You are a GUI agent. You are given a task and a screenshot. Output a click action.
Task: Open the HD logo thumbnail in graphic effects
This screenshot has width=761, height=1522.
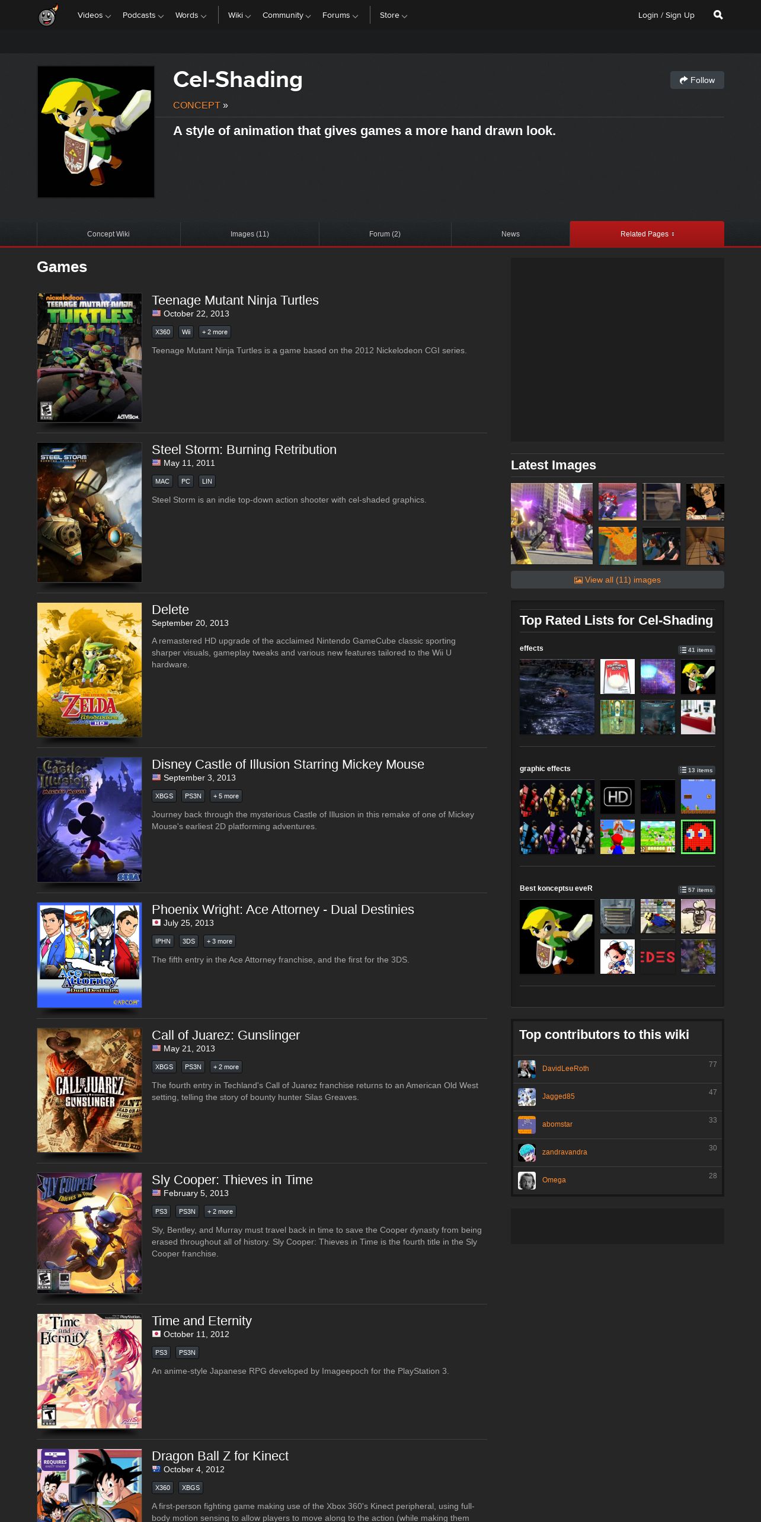(x=618, y=797)
